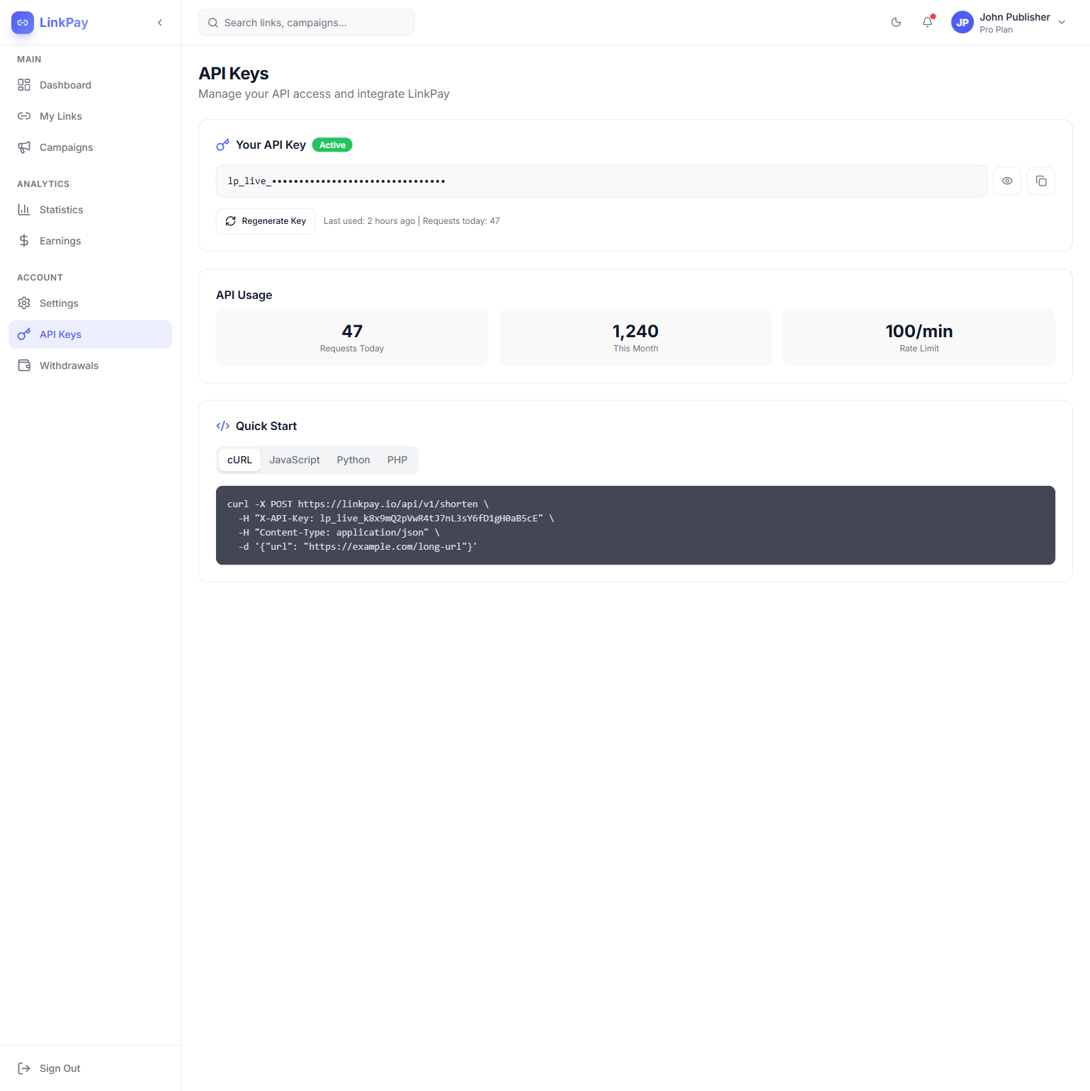Click the 'Pro Plan' label
The height and width of the screenshot is (1091, 1090).
click(996, 30)
